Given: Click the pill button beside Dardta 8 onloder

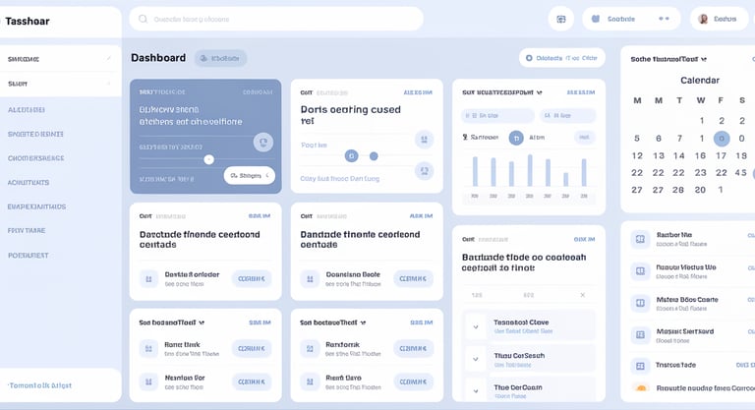Looking at the screenshot, I should (x=252, y=279).
